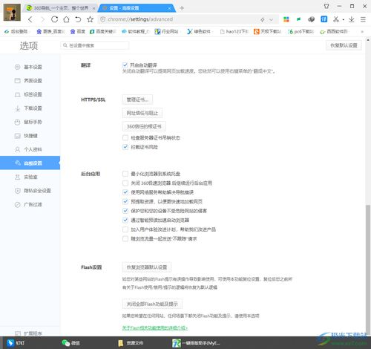Click the 管理证书... button

coord(137,100)
